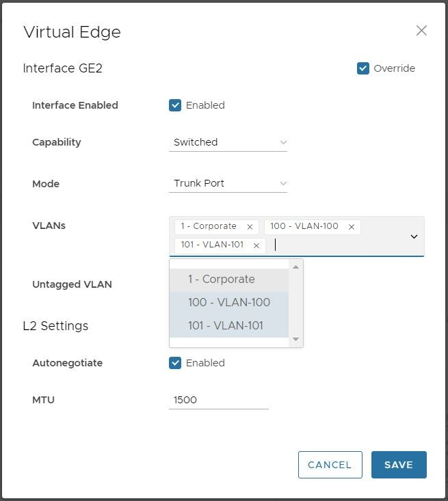Click the Save button

(398, 465)
